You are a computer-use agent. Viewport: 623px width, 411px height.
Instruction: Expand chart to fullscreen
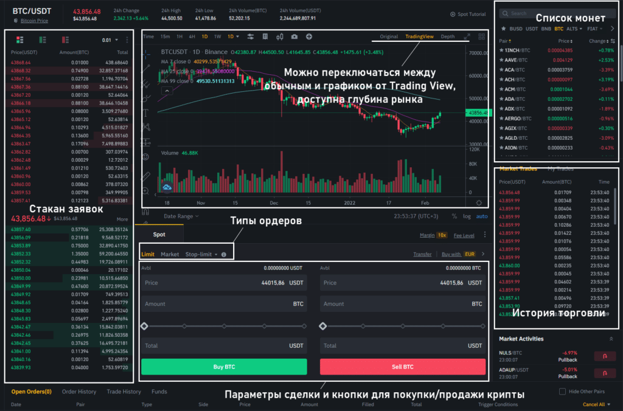467,36
